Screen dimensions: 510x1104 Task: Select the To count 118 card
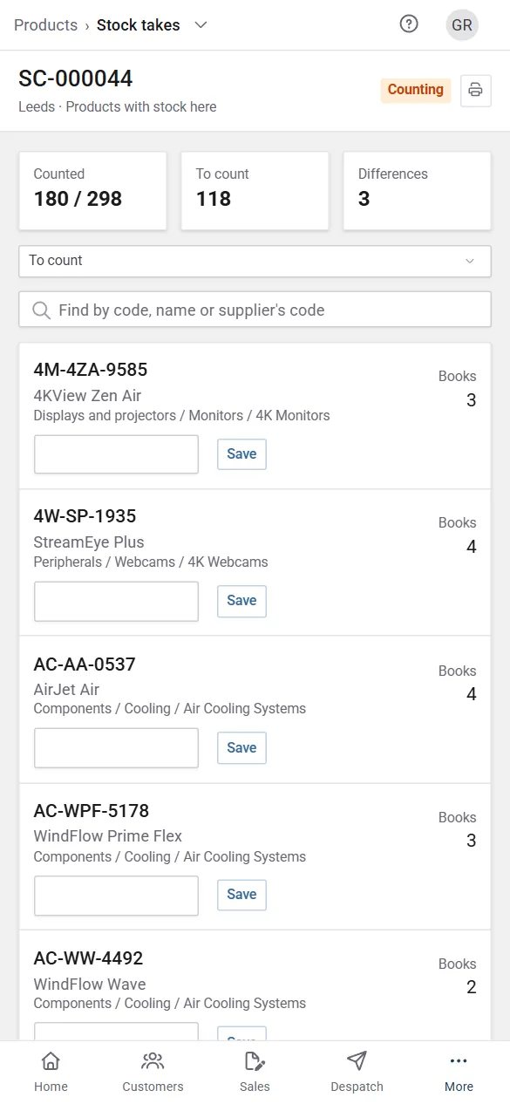[x=255, y=191]
